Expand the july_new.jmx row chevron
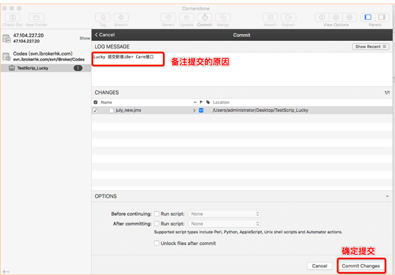The height and width of the screenshot is (275, 395). pos(194,110)
